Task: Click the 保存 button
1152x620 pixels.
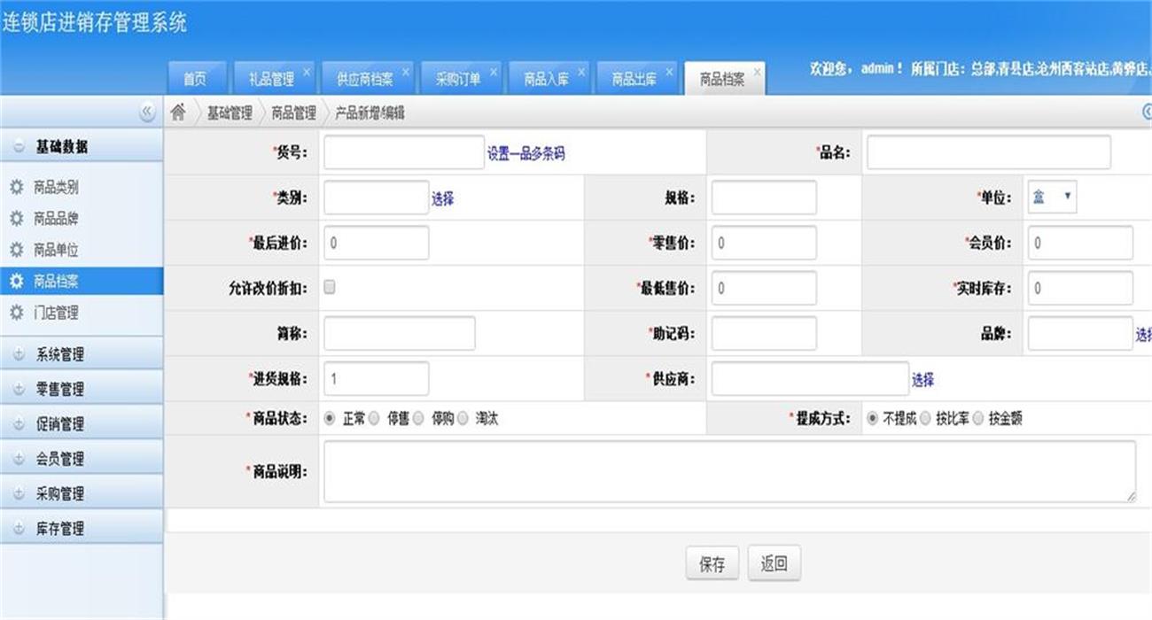Action: click(712, 564)
